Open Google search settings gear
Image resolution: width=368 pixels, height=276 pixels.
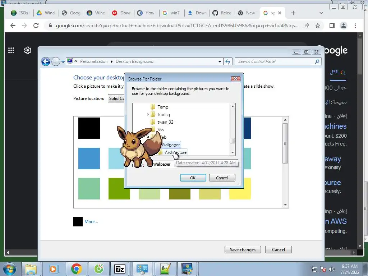coord(28,50)
